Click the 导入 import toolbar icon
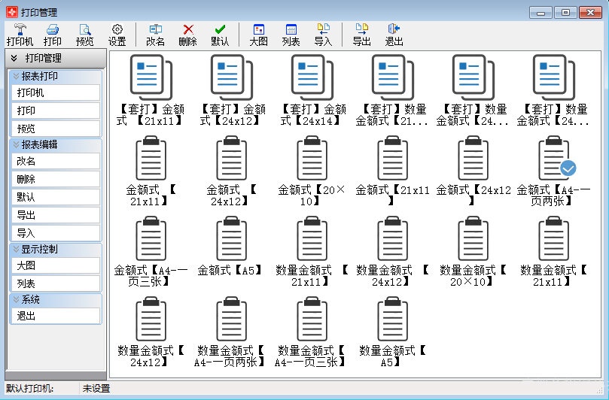Viewport: 609px width, 400px height. [323, 30]
